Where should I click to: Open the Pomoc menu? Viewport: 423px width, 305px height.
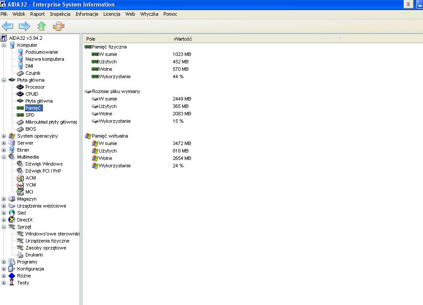coord(170,14)
